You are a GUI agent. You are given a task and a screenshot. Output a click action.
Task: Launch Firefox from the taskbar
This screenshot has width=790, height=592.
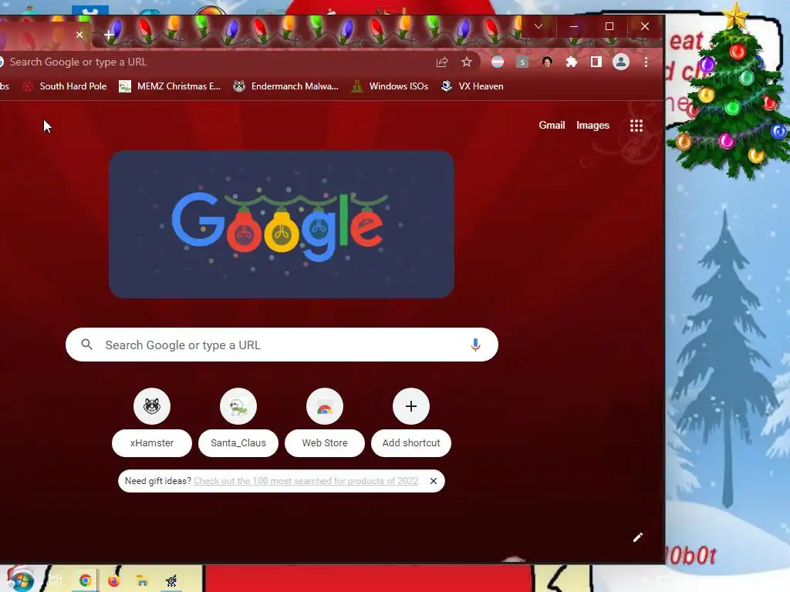[x=114, y=580]
